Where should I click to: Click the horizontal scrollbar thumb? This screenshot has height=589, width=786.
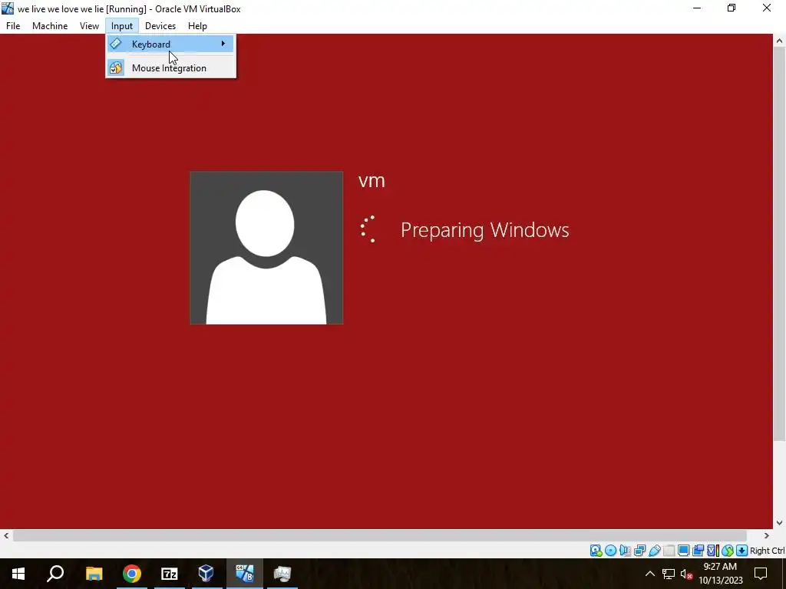(380, 535)
